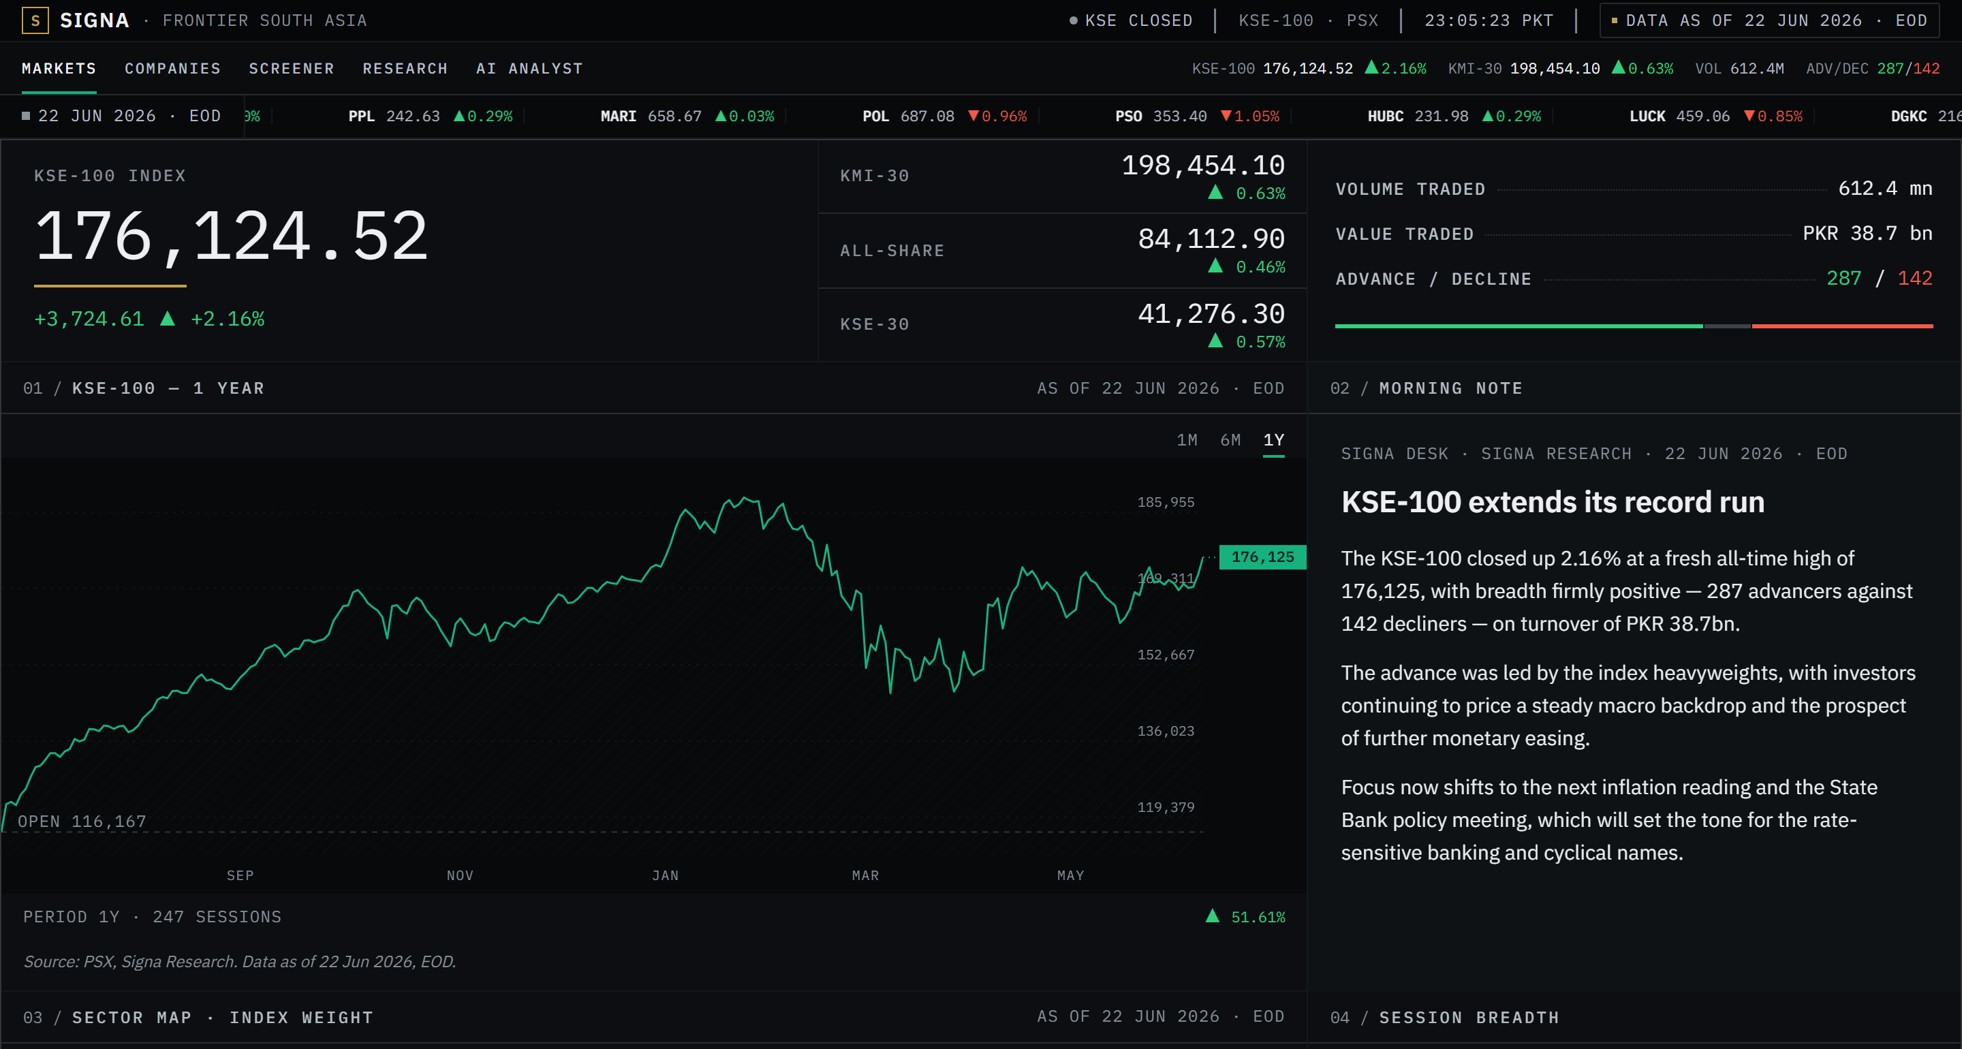This screenshot has height=1049, width=1962.
Task: Click the up arrow next to KSE-100 2.16% in nav
Action: [x=1371, y=67]
